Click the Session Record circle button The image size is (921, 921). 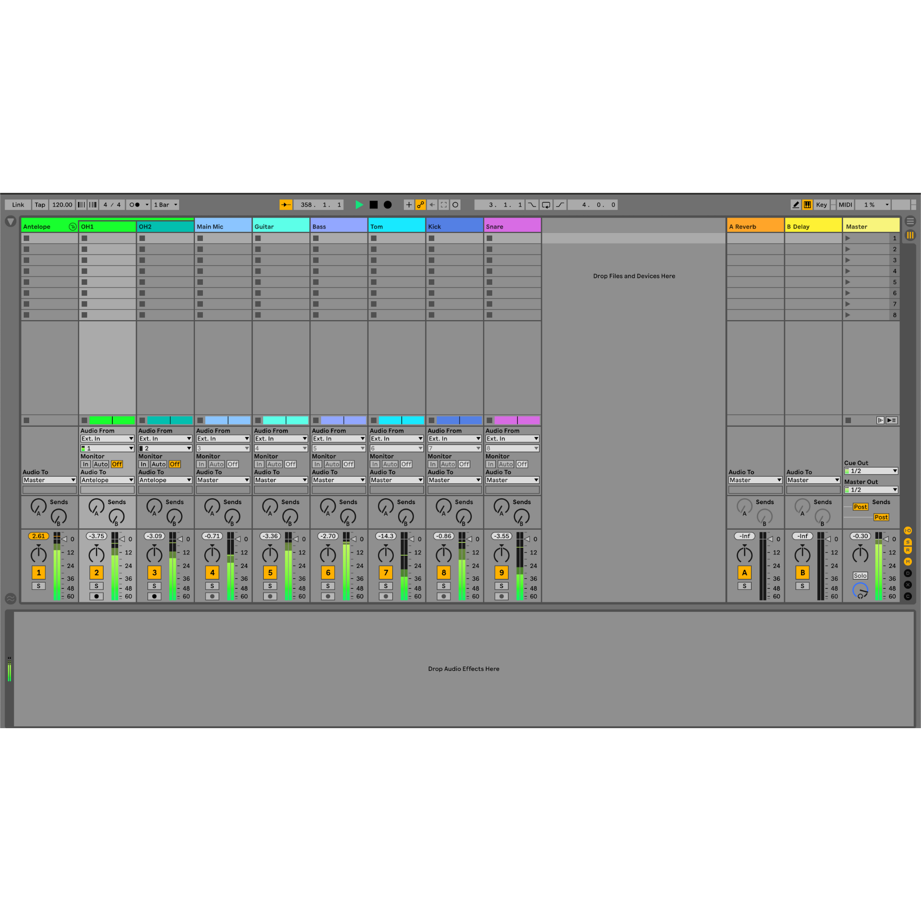click(455, 205)
